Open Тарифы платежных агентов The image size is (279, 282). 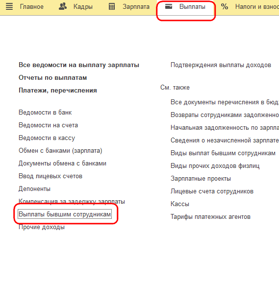click(x=210, y=217)
